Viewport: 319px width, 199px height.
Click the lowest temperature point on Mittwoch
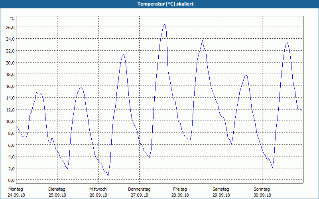(x=108, y=175)
